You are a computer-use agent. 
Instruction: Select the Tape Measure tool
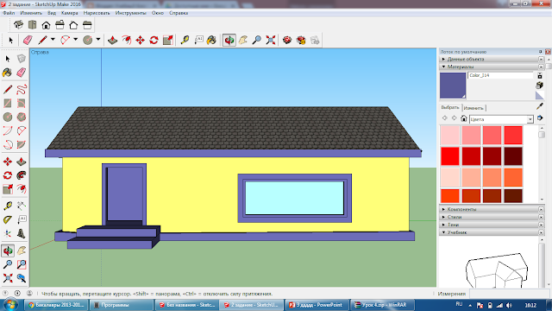tap(185, 41)
